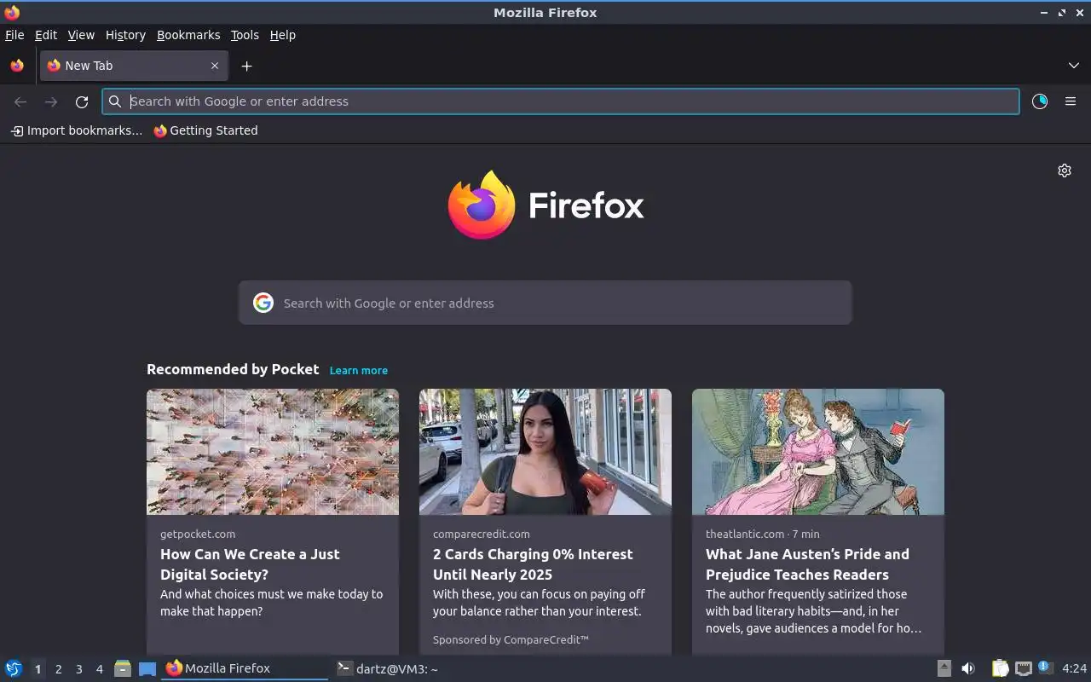Go forward using the forward arrow
The image size is (1091, 682).
(51, 101)
